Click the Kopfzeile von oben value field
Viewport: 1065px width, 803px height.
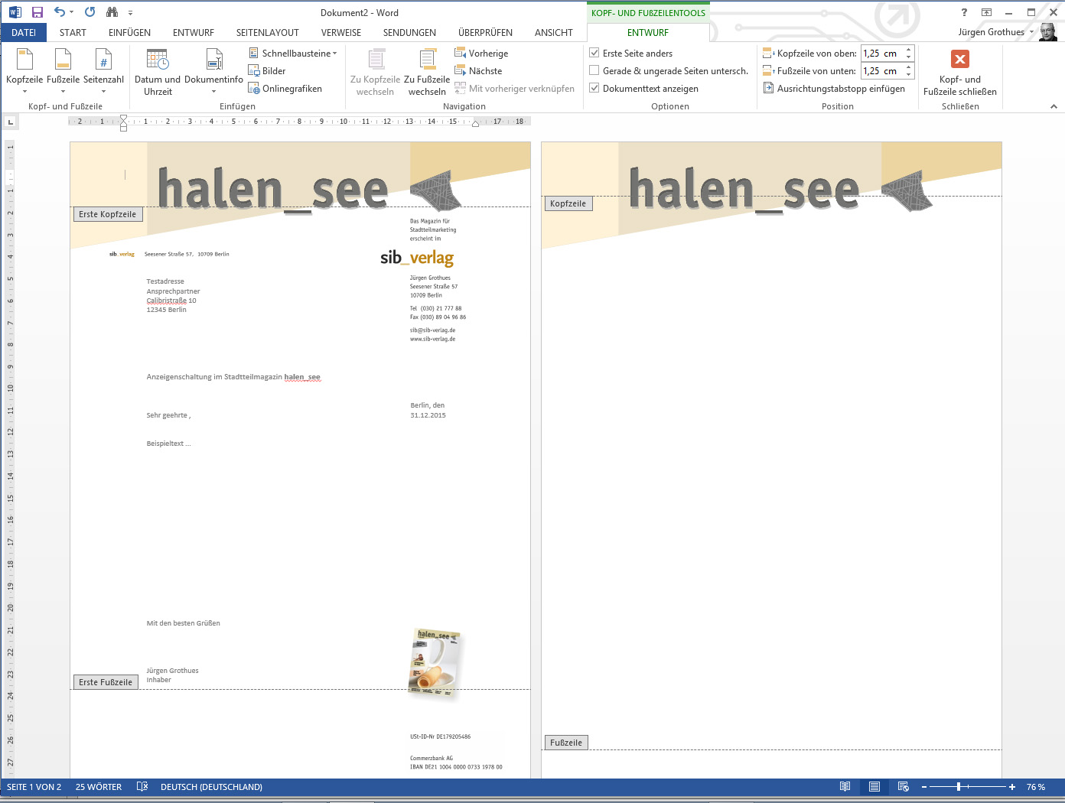[x=881, y=54]
